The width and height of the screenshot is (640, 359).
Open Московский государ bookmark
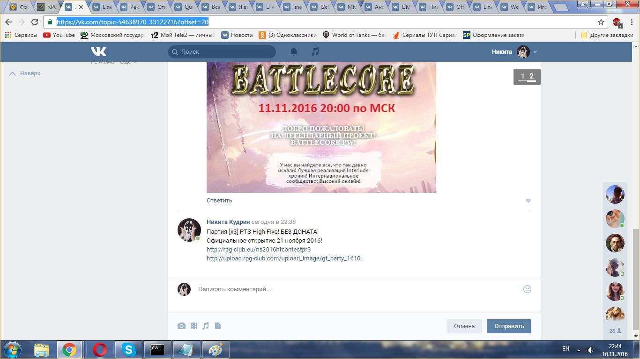pos(112,35)
